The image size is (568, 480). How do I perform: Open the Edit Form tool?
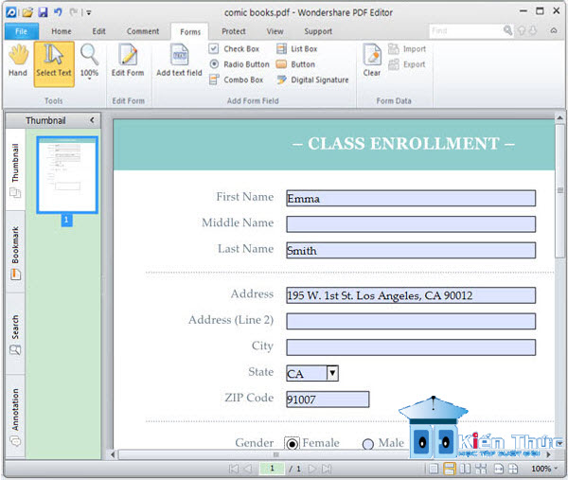(128, 61)
